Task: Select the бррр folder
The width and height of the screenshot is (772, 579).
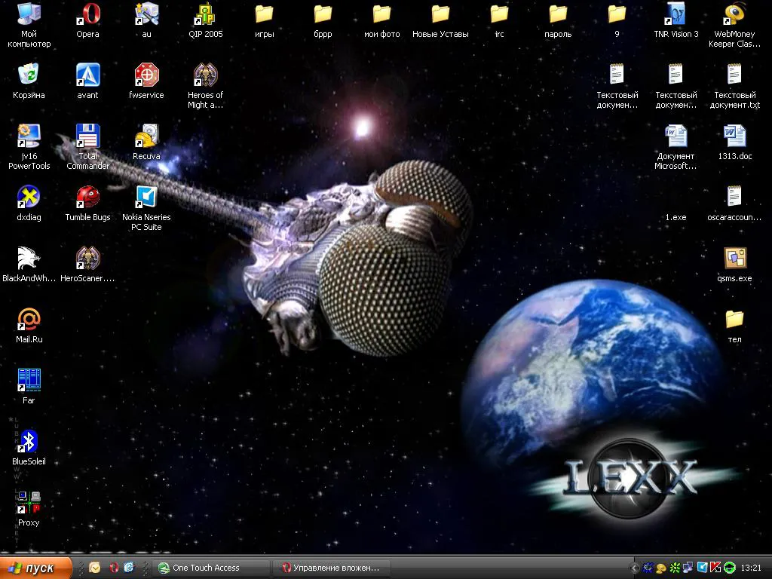Action: [x=323, y=20]
